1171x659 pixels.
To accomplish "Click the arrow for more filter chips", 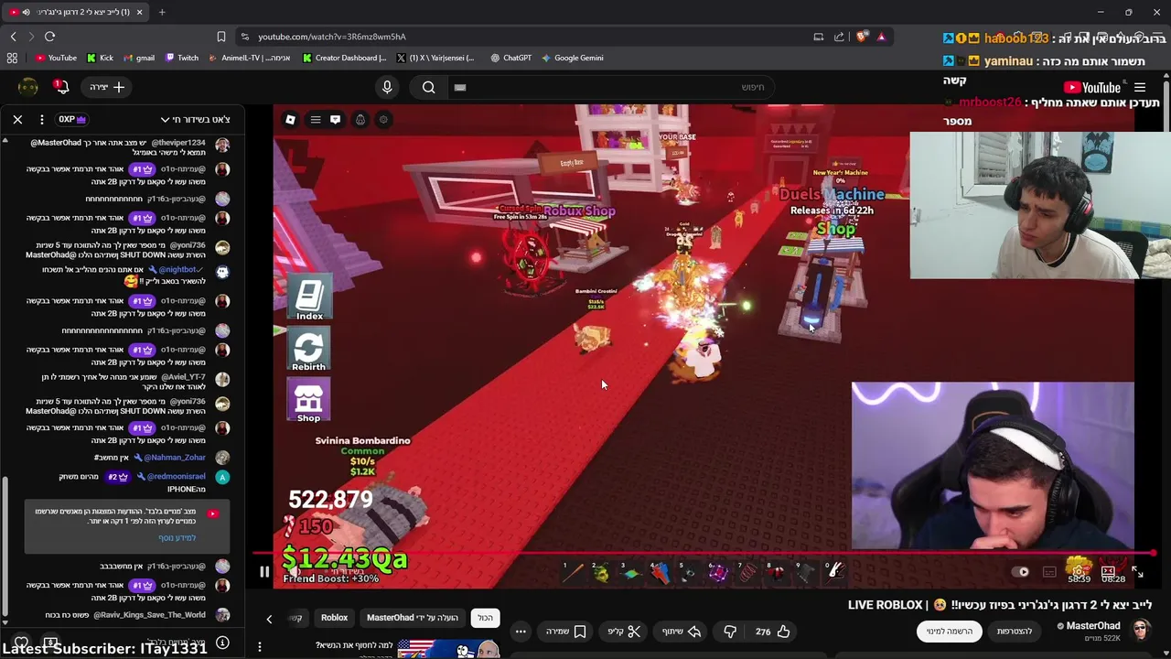I will 269,619.
